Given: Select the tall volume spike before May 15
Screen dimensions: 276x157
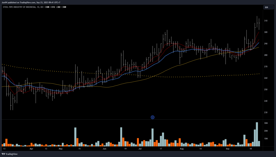Looking at the screenshot, I should pos(75,137).
